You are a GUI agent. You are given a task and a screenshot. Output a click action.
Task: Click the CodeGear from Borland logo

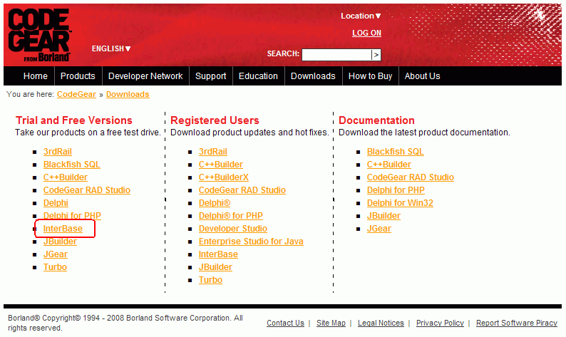[39, 35]
